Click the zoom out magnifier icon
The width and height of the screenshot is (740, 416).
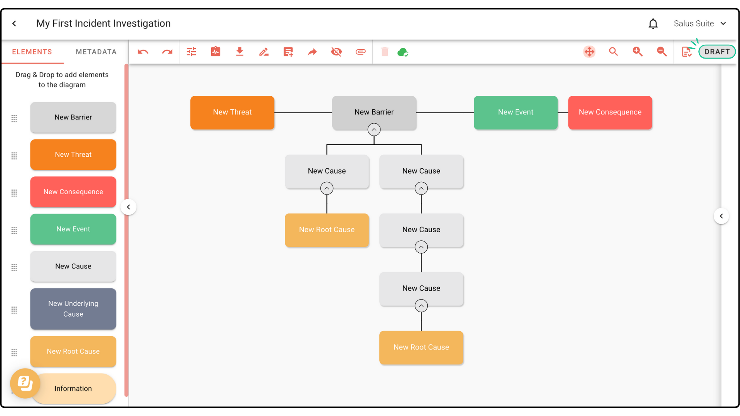662,52
